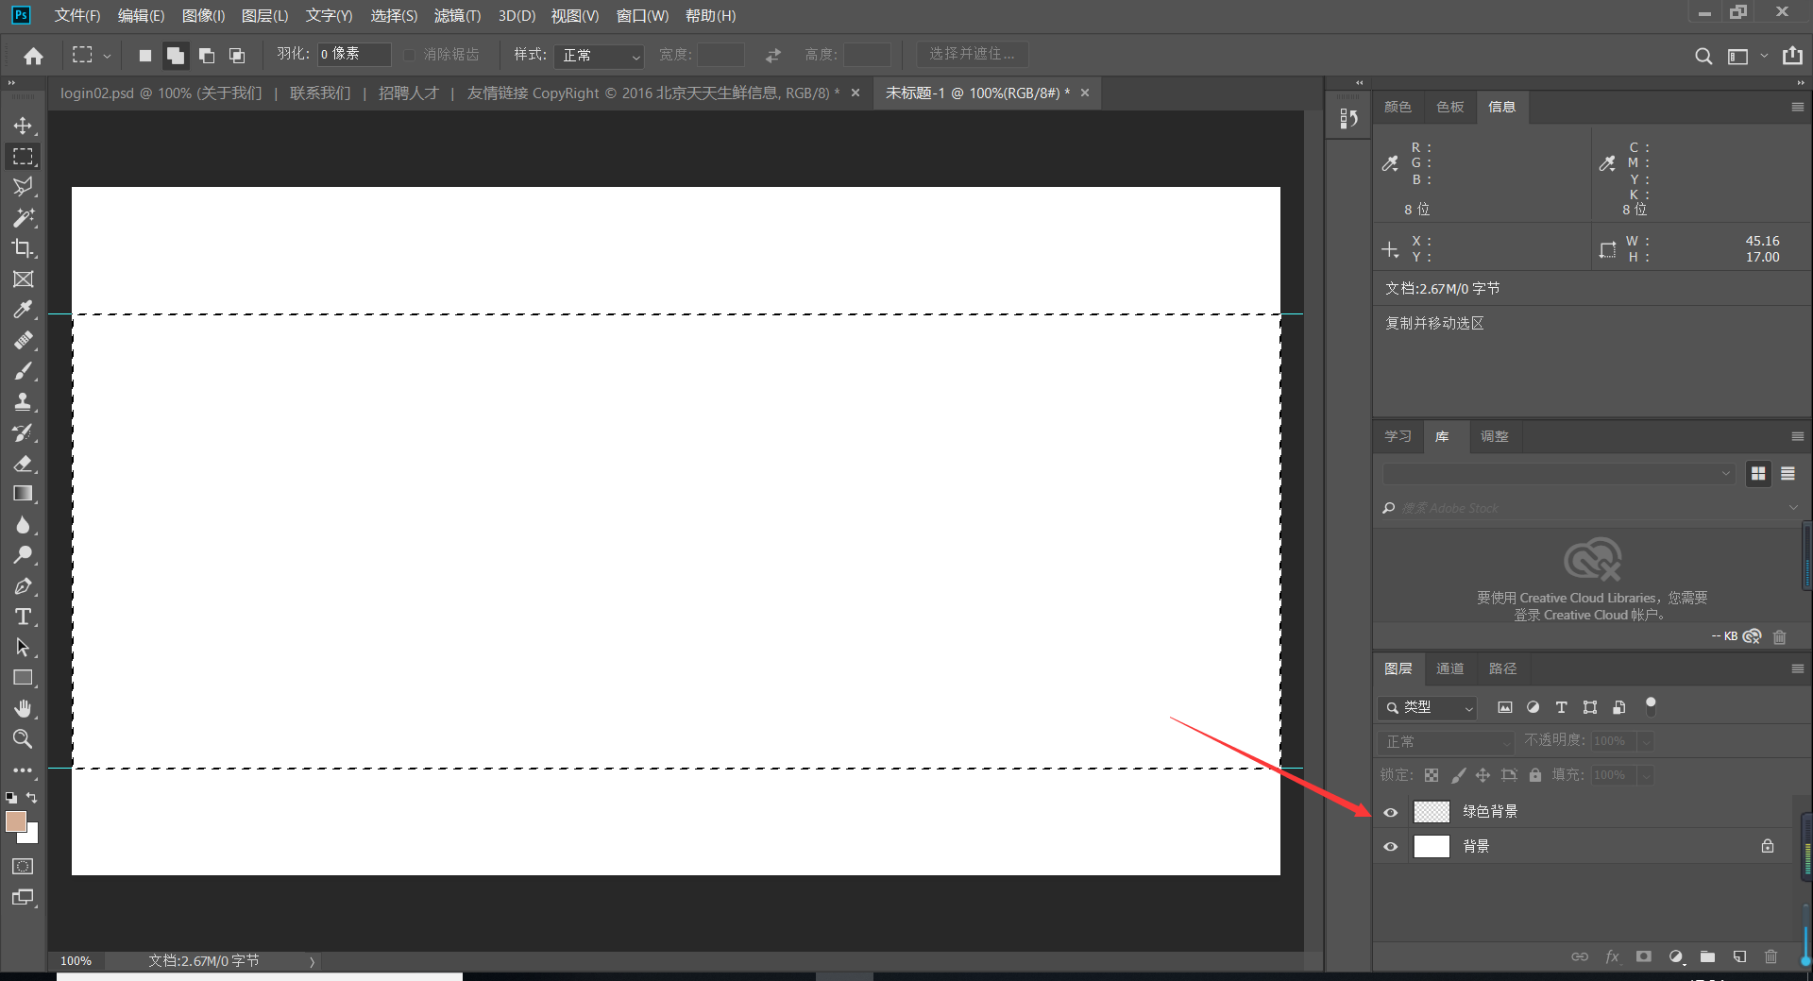Select the History Brush tool
This screenshot has width=1813, height=981.
(x=23, y=432)
